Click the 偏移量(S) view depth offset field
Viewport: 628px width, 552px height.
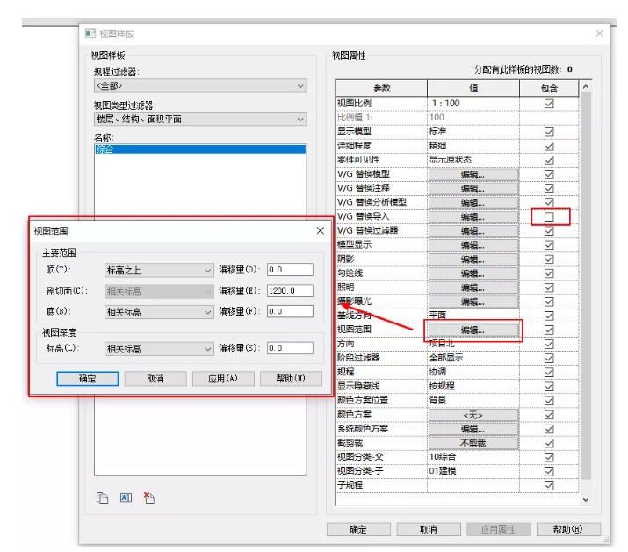pos(290,348)
